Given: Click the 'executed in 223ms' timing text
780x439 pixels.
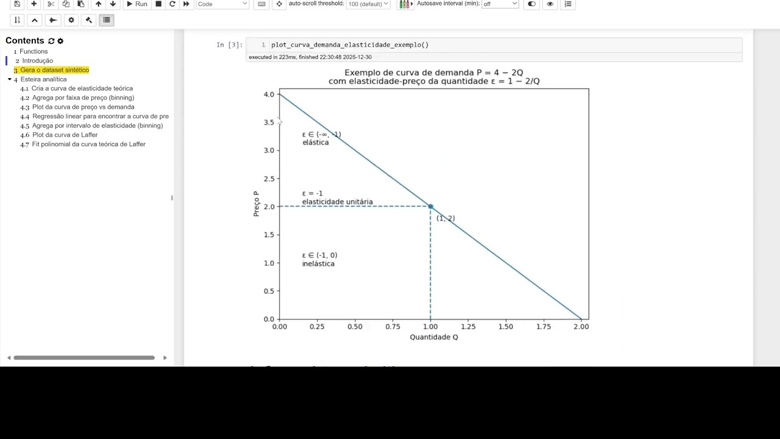Looking at the screenshot, I should coord(310,57).
